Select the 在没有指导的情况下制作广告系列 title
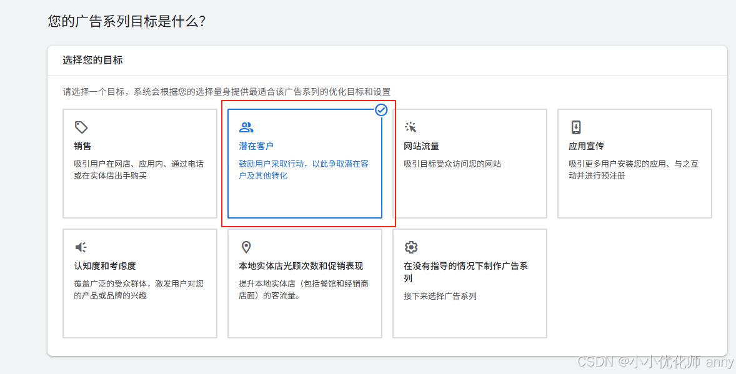This screenshot has width=736, height=374. pos(465,272)
